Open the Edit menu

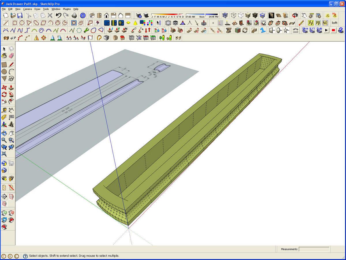tap(10, 9)
